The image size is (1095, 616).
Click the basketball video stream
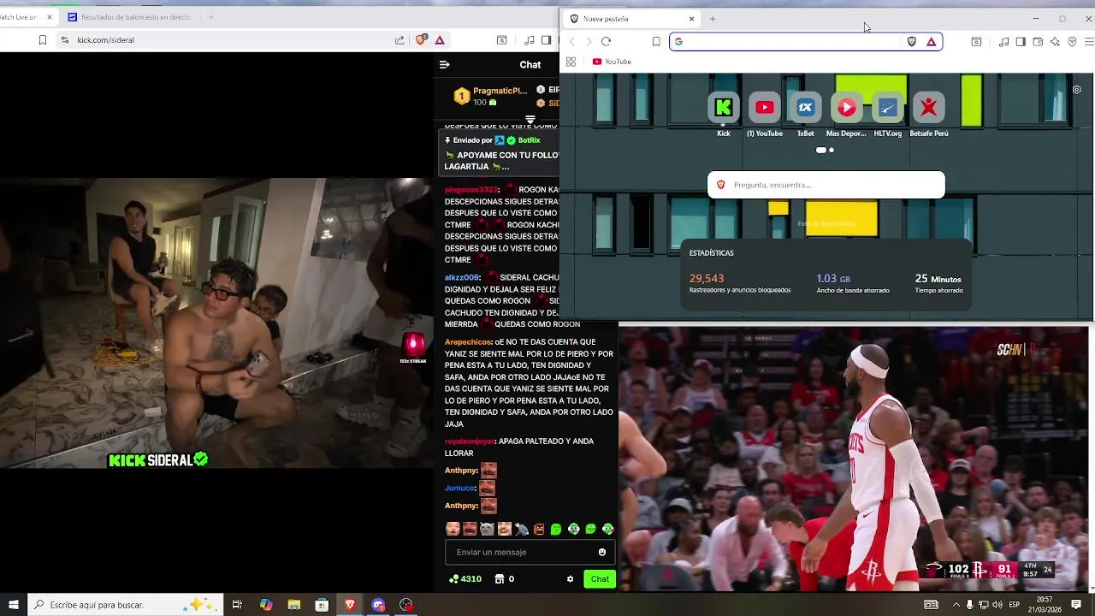[x=854, y=459]
